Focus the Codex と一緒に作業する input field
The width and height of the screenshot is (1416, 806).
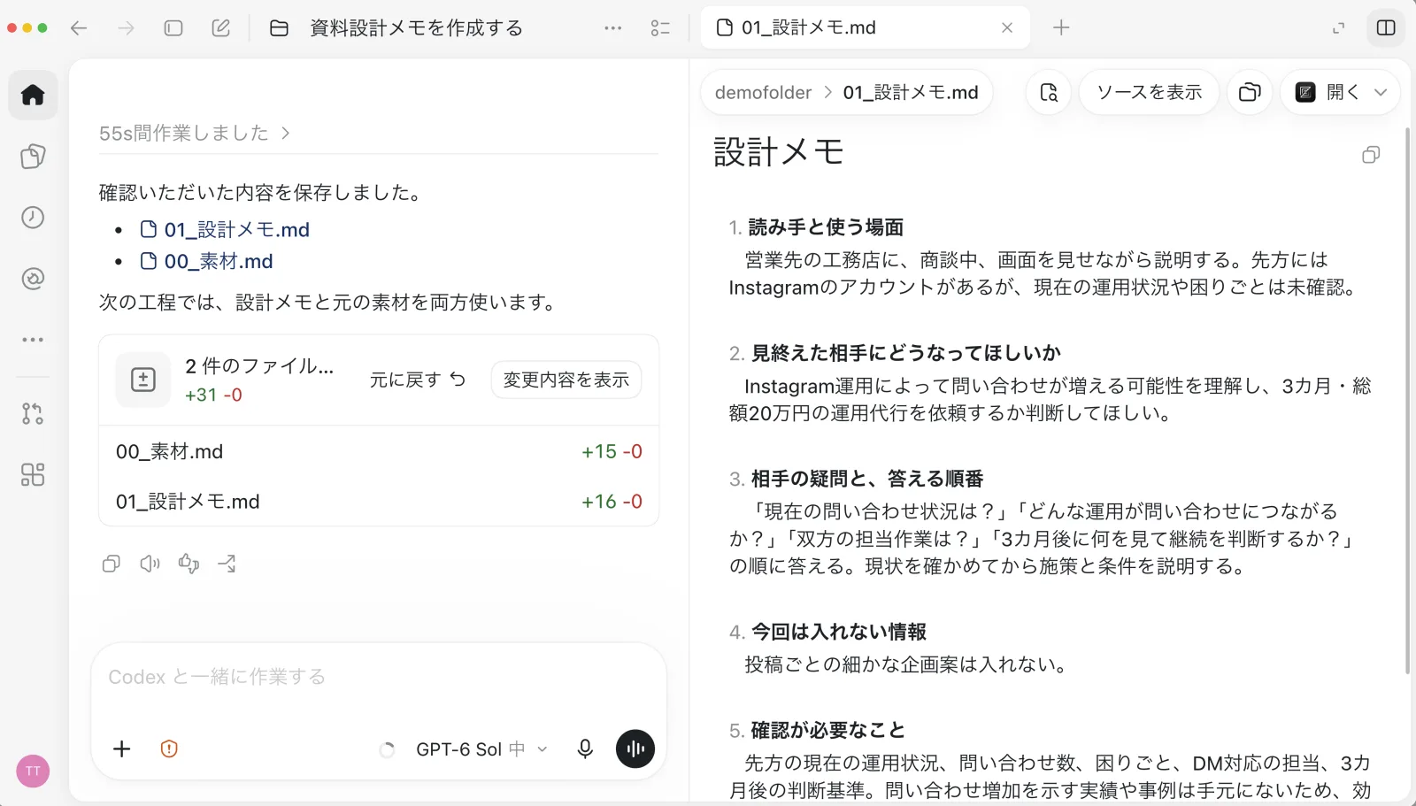tap(379, 677)
